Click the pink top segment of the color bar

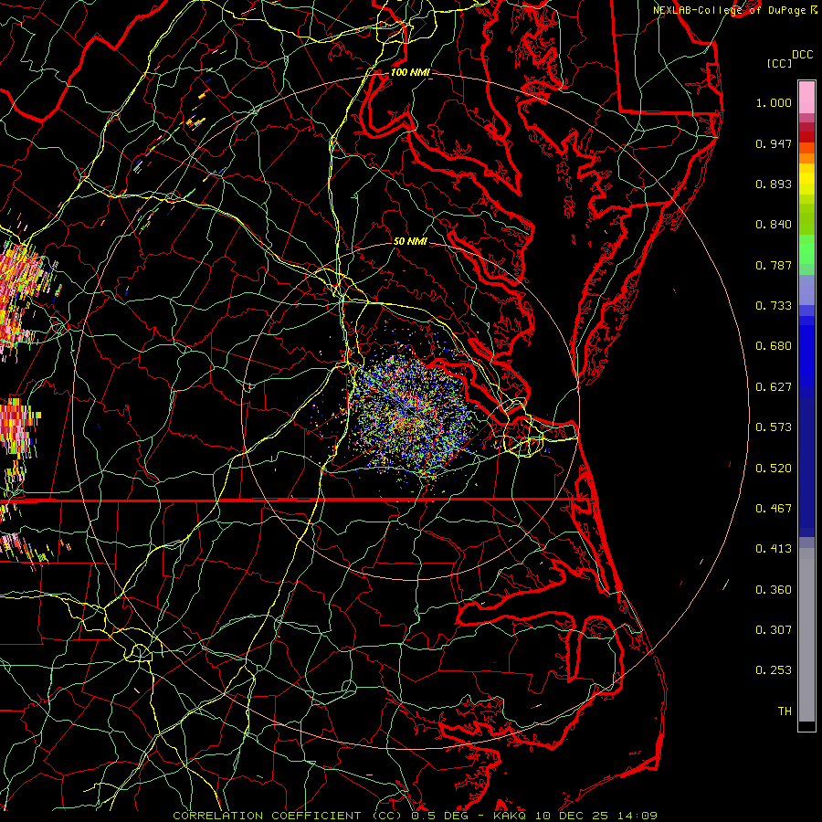tap(806, 98)
